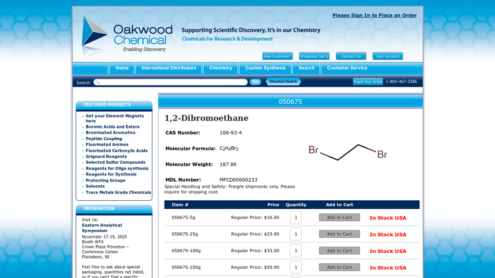Viewport: 495px width, 278px height.
Task: Open the Contact Us page
Action: [351, 56]
